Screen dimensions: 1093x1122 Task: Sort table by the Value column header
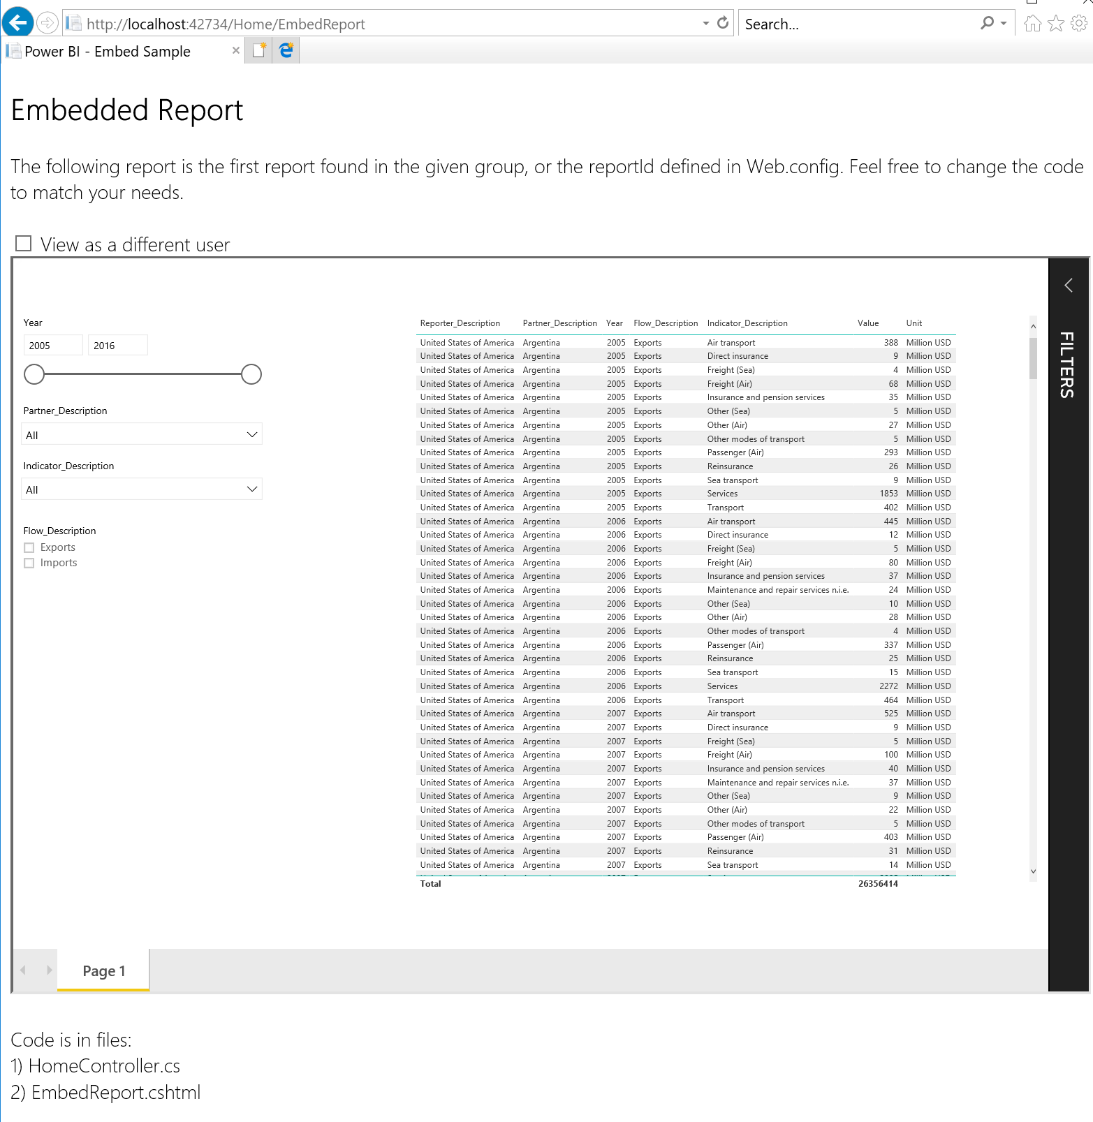click(x=867, y=323)
